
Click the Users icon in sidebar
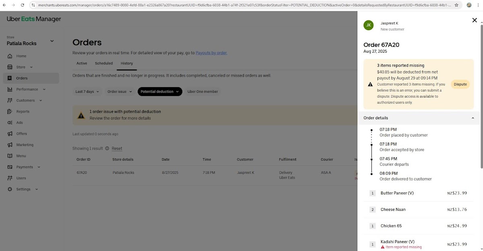(10, 178)
